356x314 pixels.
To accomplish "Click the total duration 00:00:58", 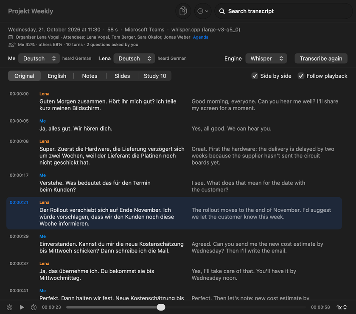I will [x=320, y=307].
